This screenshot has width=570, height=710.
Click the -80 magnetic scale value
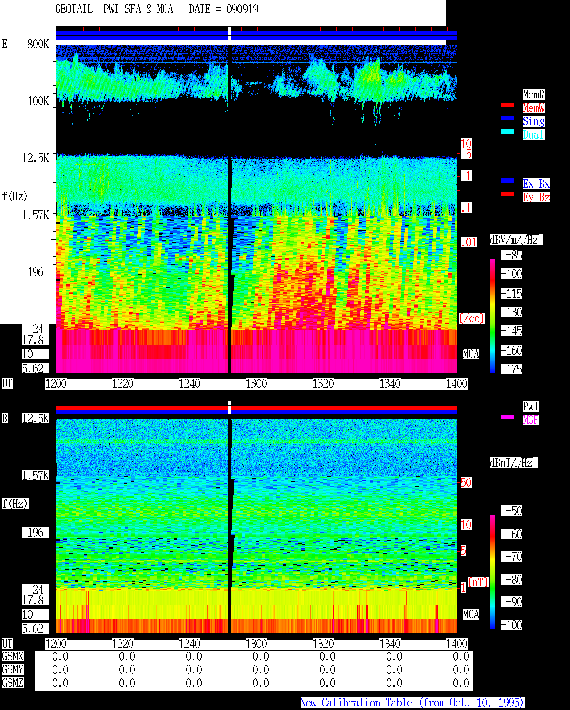click(x=512, y=579)
